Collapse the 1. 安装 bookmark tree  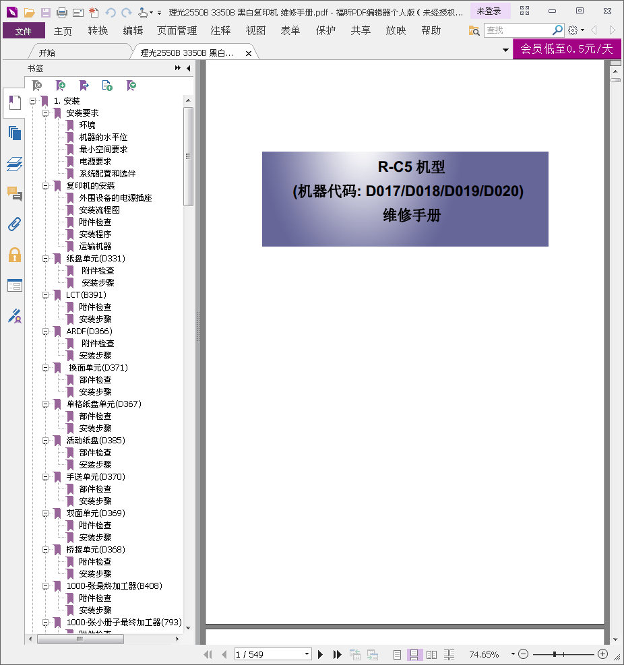click(x=32, y=101)
